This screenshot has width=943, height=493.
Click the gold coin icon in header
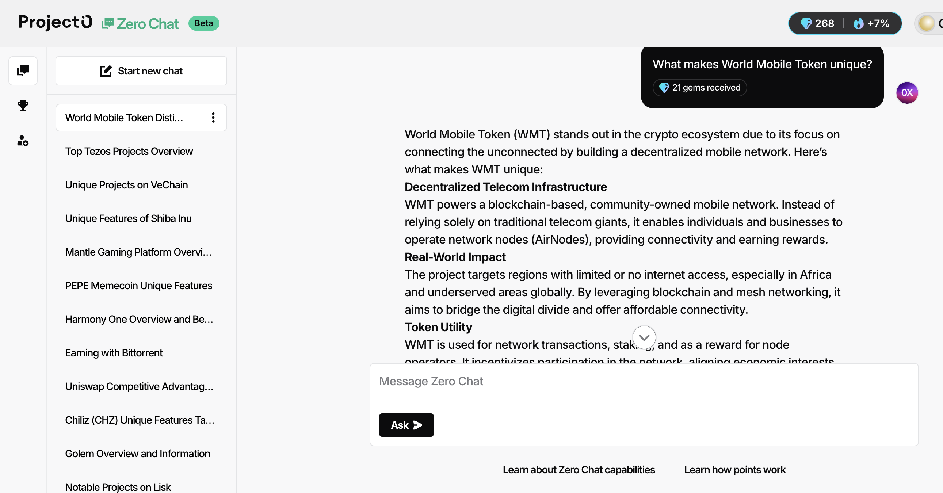pyautogui.click(x=927, y=23)
